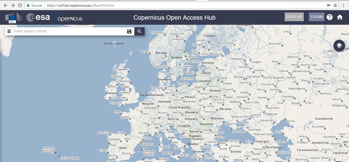The height and width of the screenshot is (162, 349).
Task: Click the browser address bar URL
Action: (80, 5)
